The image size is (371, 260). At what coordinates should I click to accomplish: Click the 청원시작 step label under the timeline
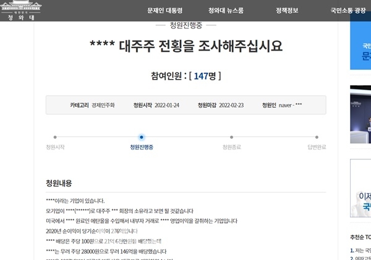(x=55, y=147)
